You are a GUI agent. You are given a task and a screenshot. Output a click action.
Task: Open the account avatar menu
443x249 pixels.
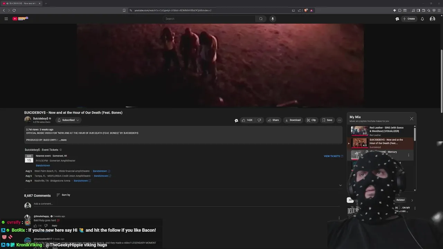tap(432, 19)
